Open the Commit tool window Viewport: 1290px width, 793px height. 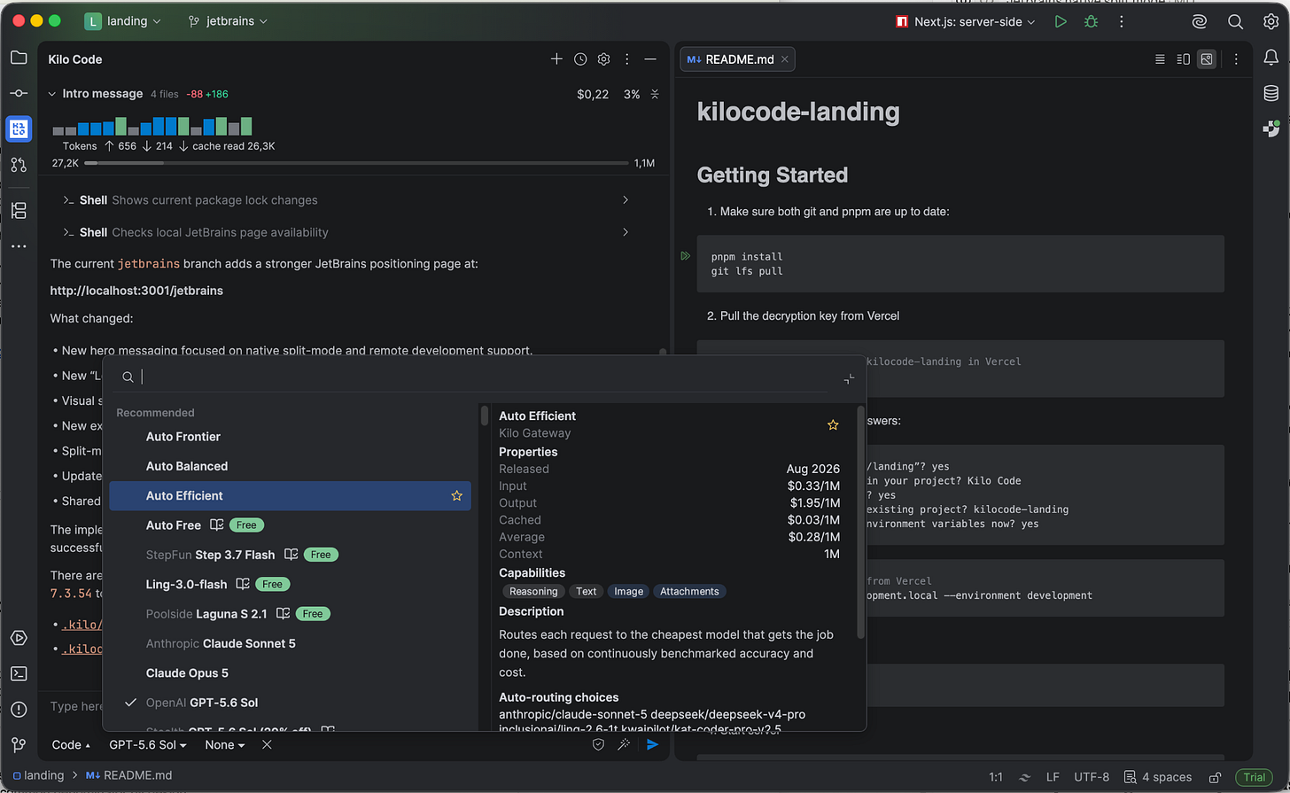click(19, 93)
